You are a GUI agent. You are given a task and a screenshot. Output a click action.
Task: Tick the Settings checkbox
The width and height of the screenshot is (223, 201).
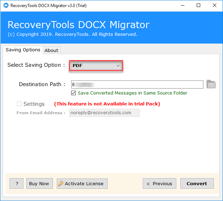pos(19,104)
